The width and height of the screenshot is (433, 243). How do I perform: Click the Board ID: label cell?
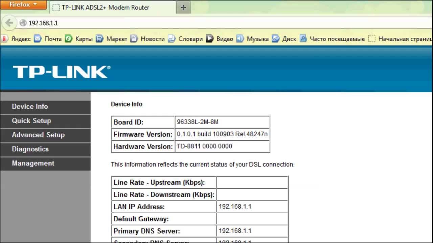point(143,122)
